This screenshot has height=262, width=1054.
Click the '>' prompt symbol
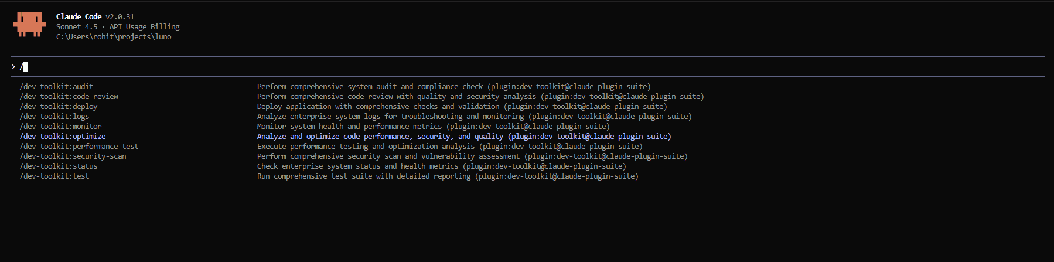click(x=13, y=67)
